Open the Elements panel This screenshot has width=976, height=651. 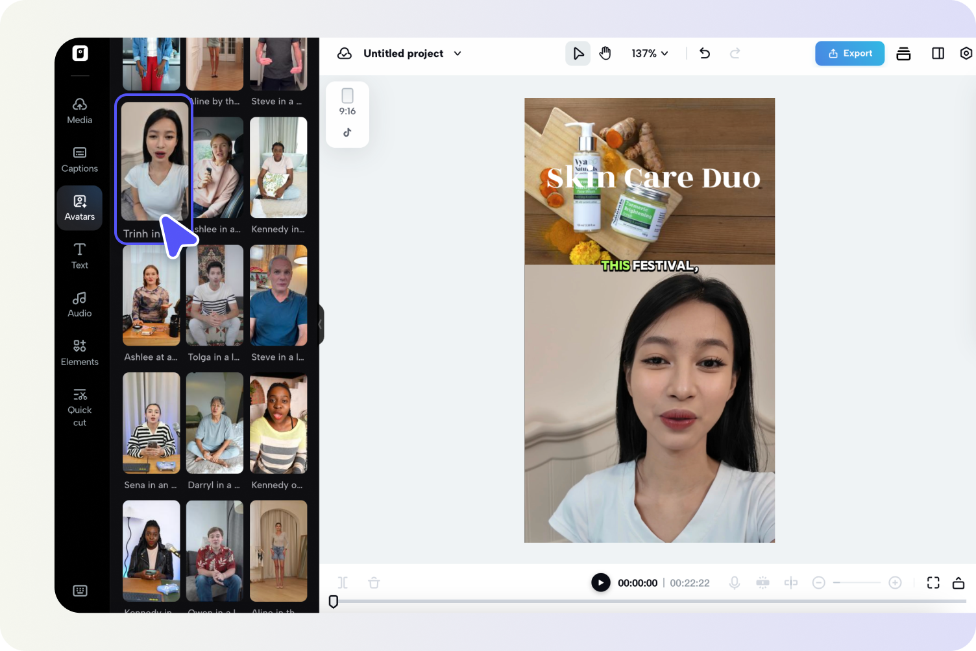pyautogui.click(x=80, y=353)
